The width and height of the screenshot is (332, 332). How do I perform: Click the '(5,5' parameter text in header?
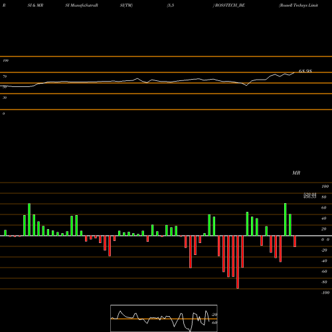(x=171, y=5)
